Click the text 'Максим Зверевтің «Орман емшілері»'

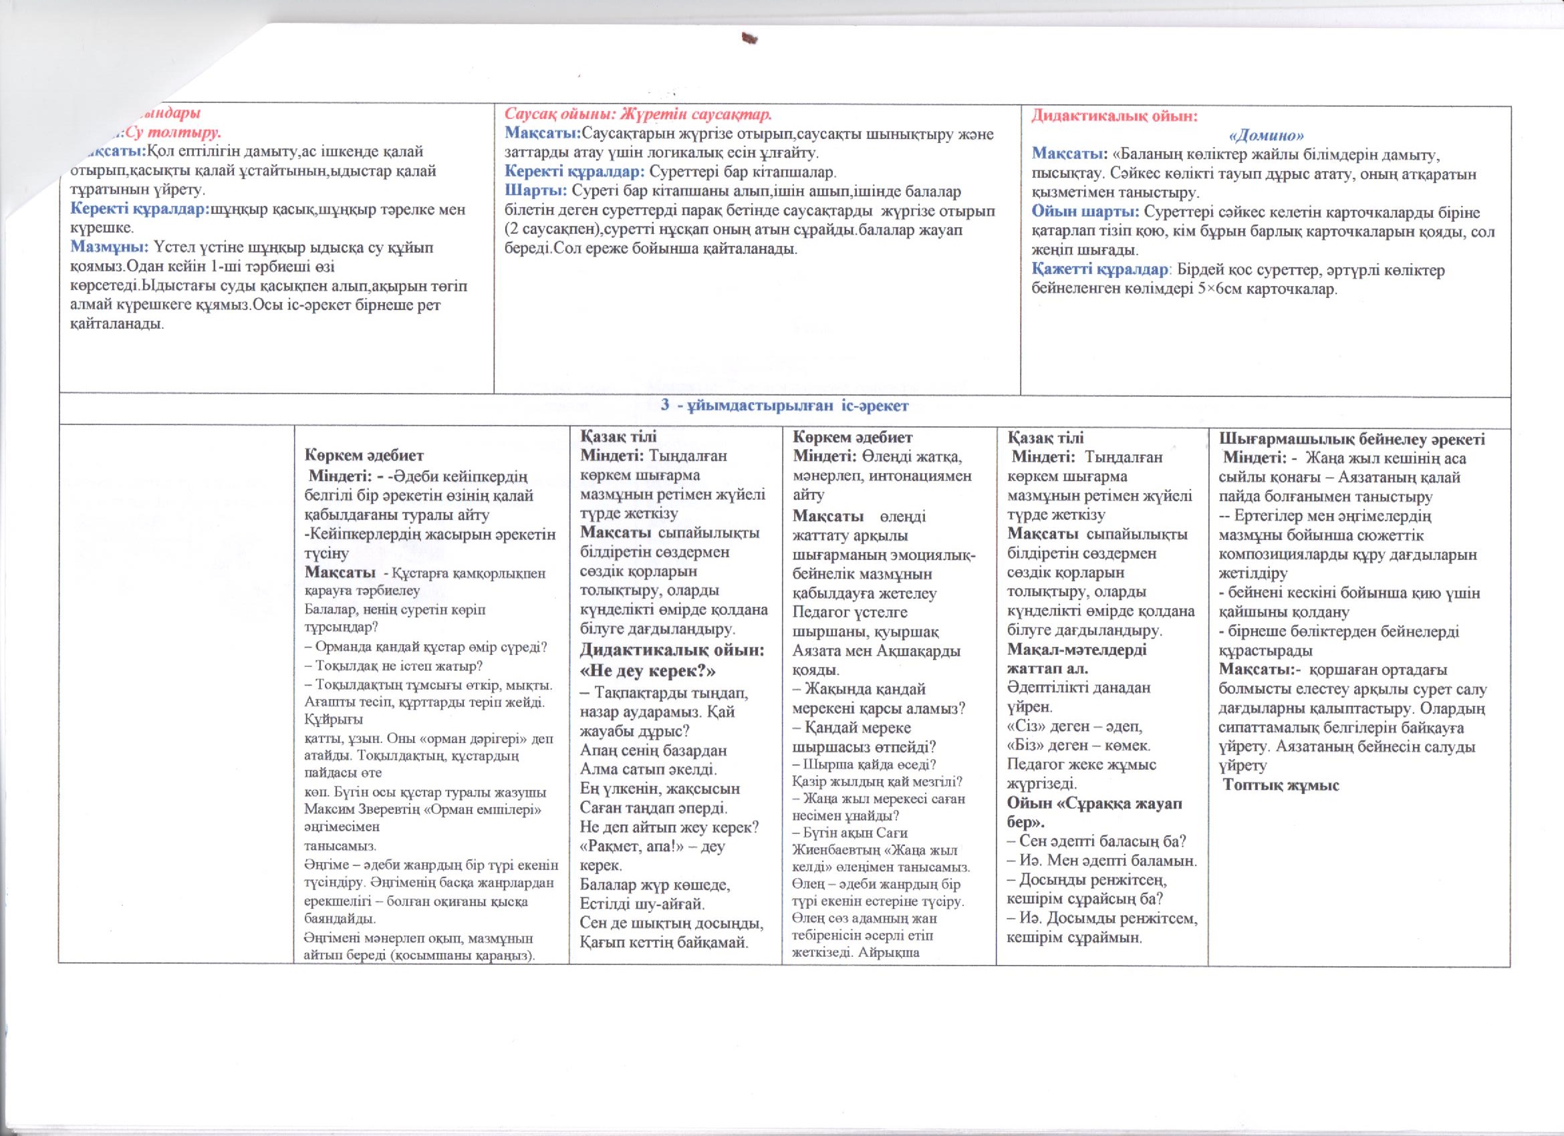422,810
